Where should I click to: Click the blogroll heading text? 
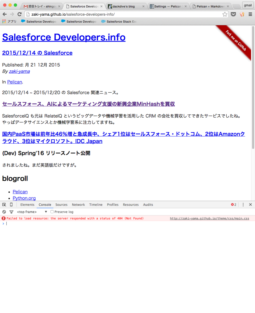pyautogui.click(x=15, y=179)
